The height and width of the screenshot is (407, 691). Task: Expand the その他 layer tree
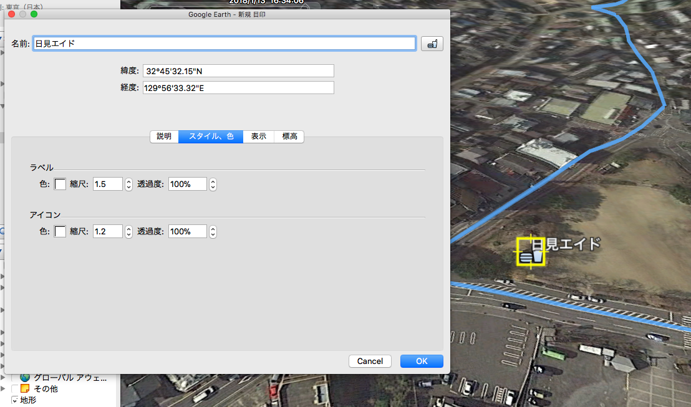pyautogui.click(x=2, y=388)
